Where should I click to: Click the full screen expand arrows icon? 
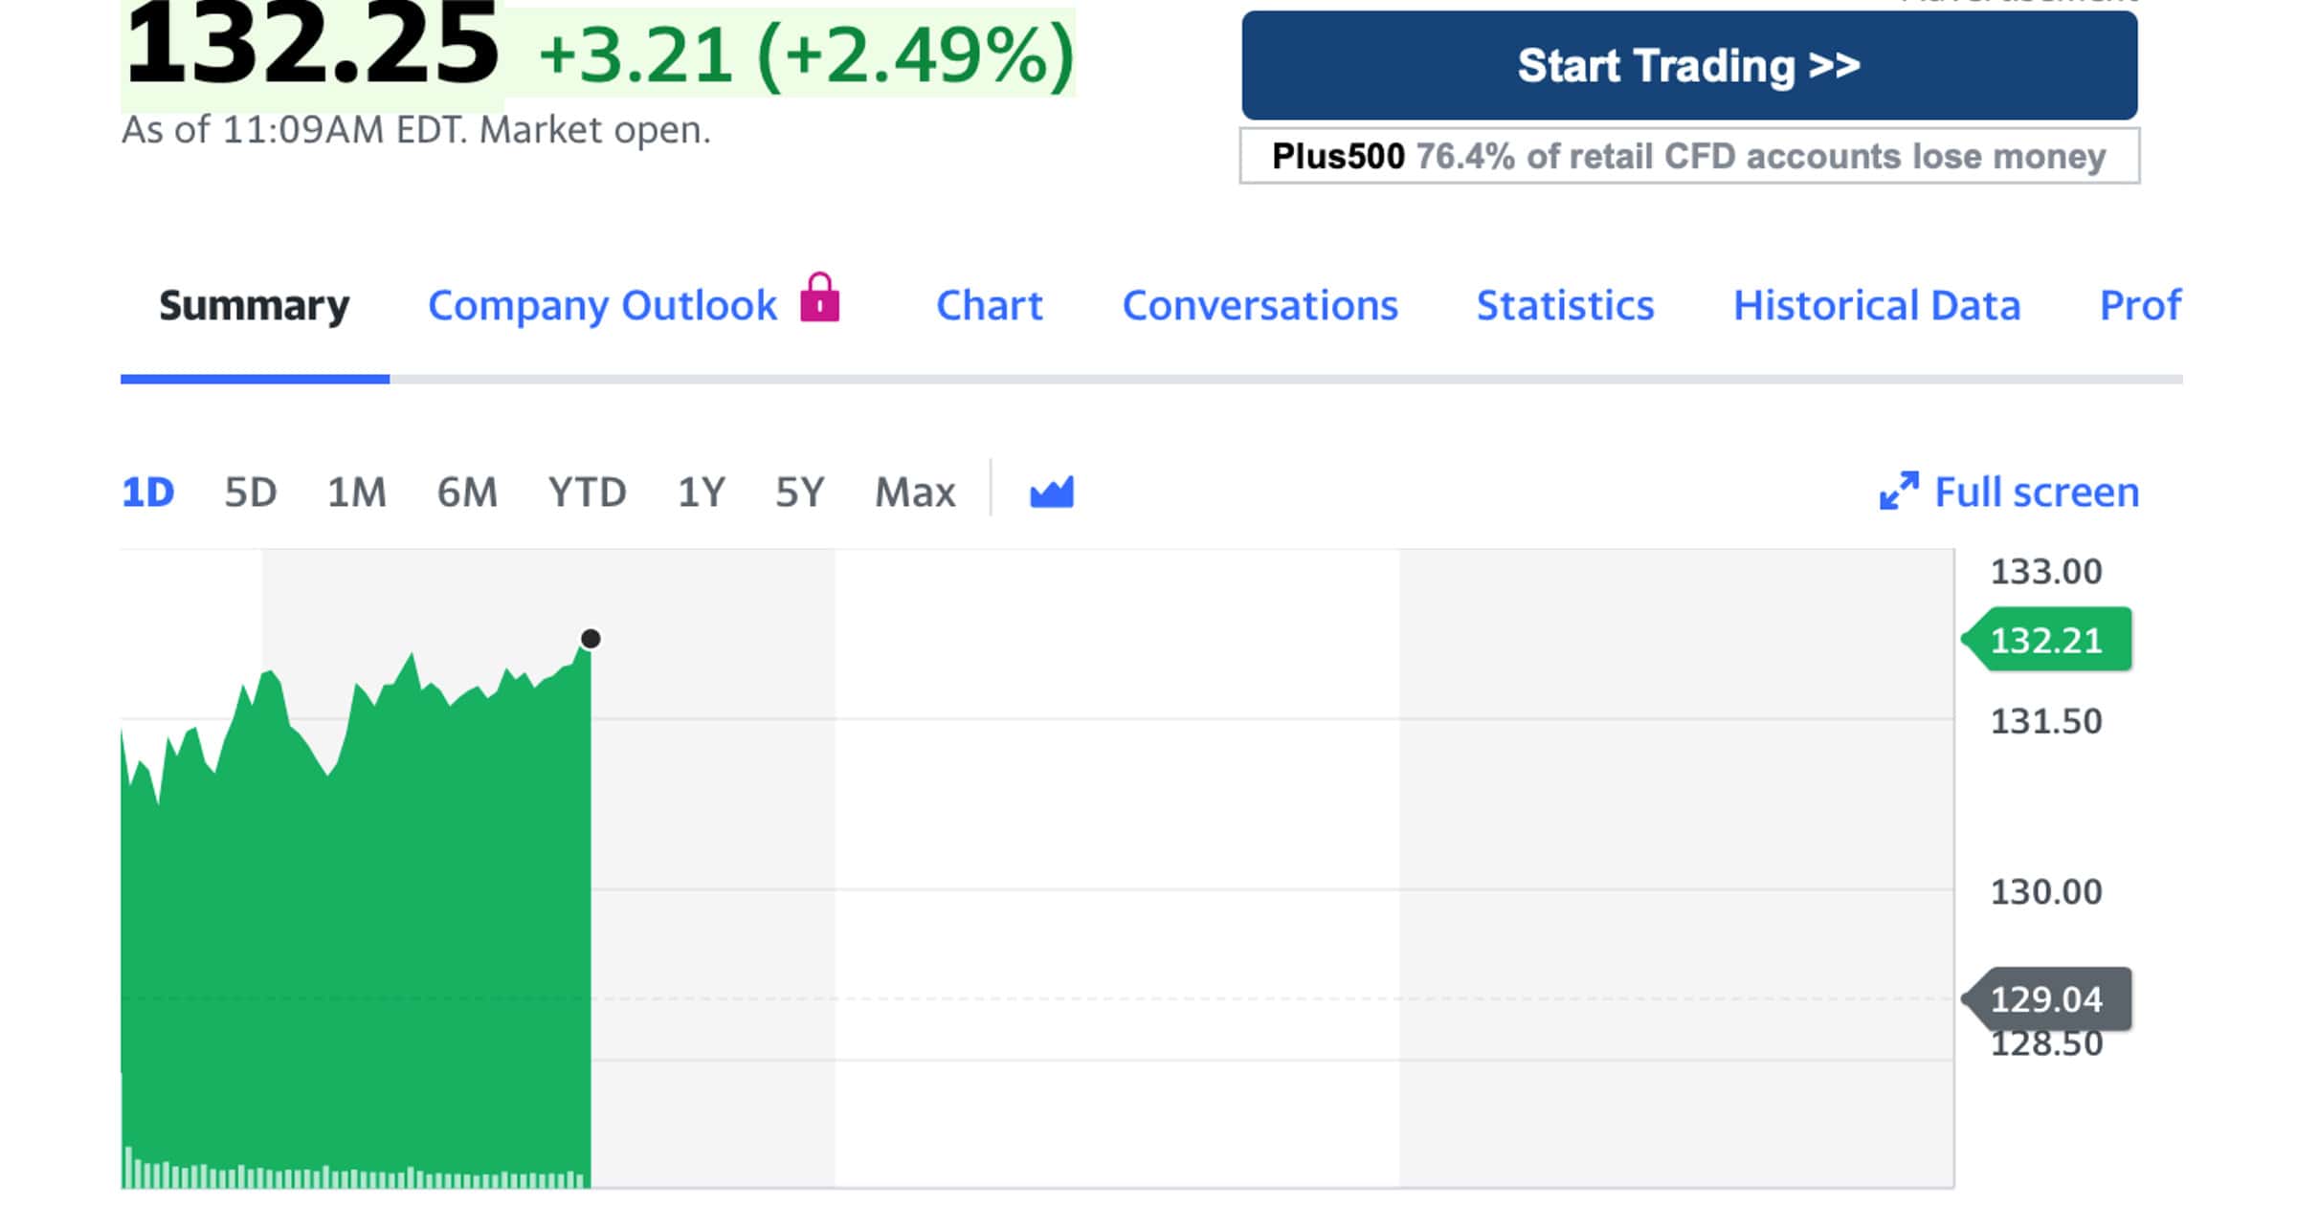click(1899, 492)
